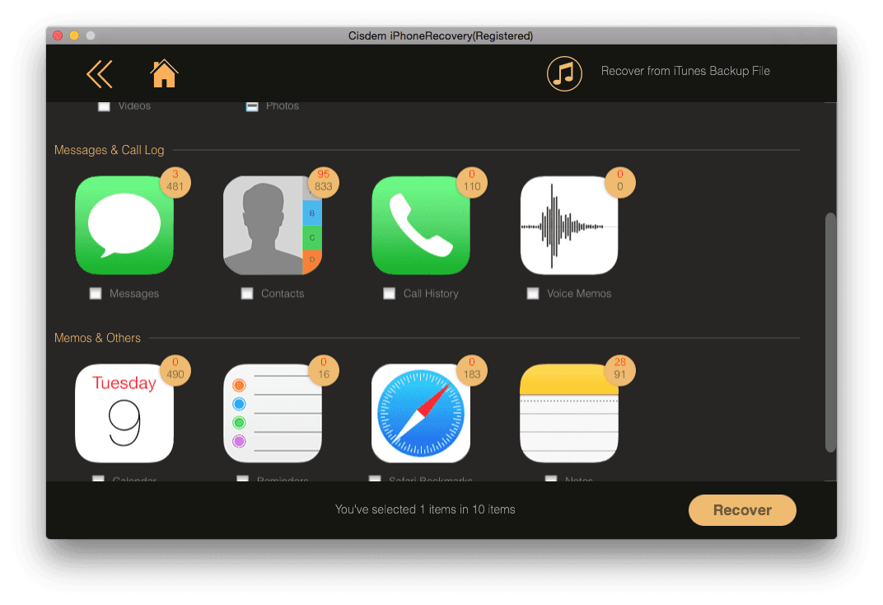Toggle the Photos checkbox
The image size is (883, 605).
[252, 106]
